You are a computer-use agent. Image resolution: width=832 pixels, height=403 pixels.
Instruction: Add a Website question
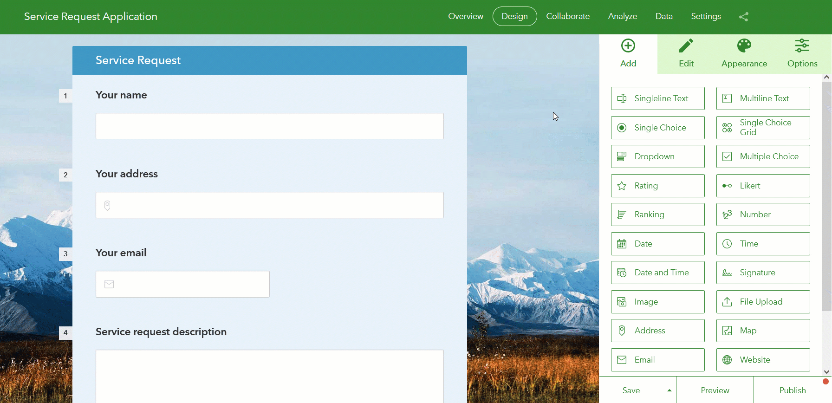click(763, 360)
